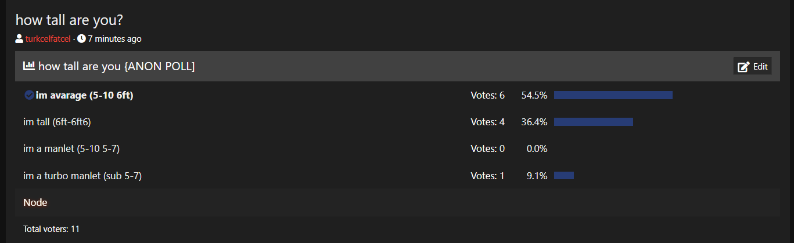Viewport: 794px width, 243px height.
Task: Click the pencil icon on Edit button
Action: [x=743, y=67]
